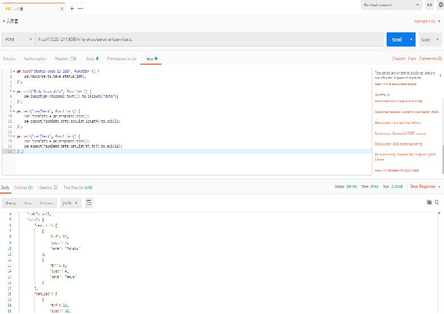Insert snippet Status code: Successful POST request

click(400, 133)
